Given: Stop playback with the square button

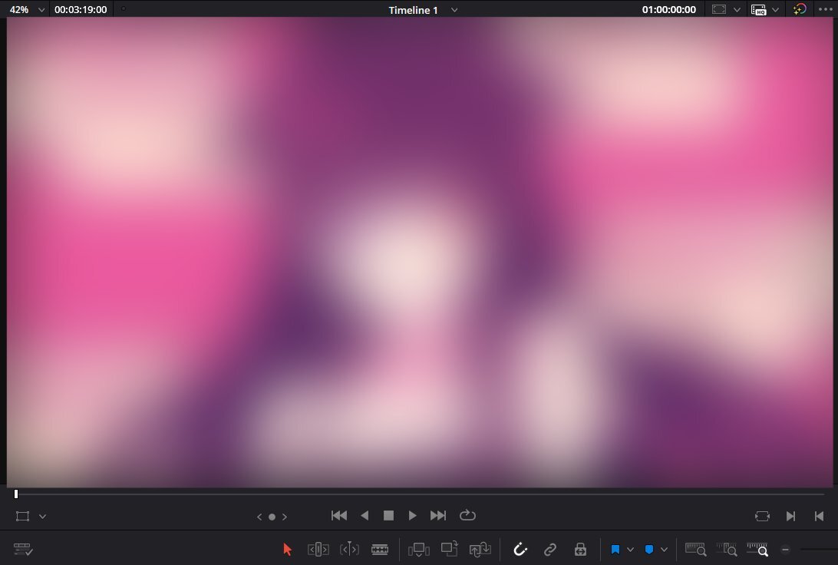Looking at the screenshot, I should 388,515.
